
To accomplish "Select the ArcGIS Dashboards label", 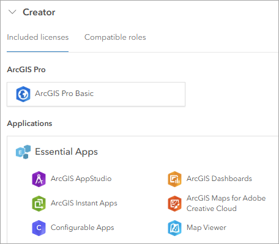I will [219, 179].
